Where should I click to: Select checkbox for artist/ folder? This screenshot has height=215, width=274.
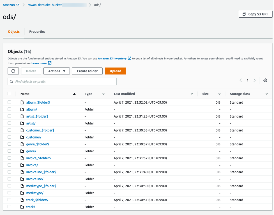click(9, 123)
